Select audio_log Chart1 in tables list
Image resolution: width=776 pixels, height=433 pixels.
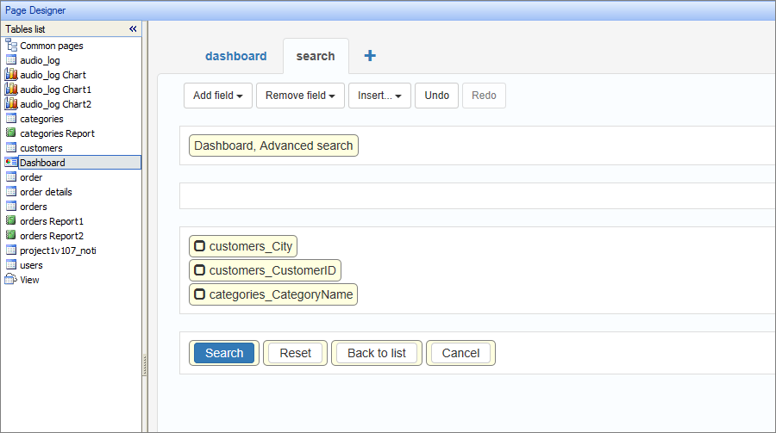click(55, 90)
